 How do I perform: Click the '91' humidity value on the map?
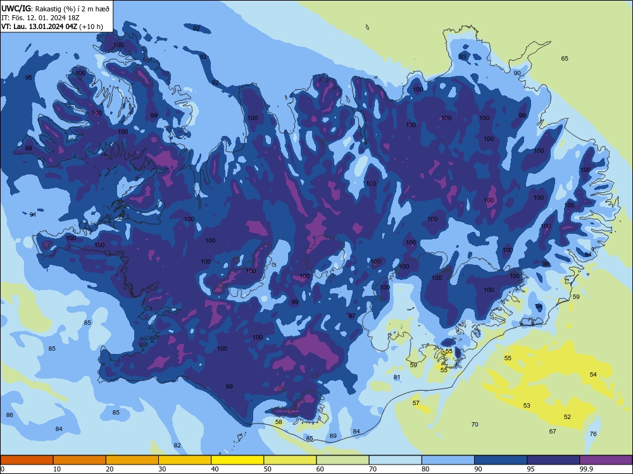pos(33,215)
